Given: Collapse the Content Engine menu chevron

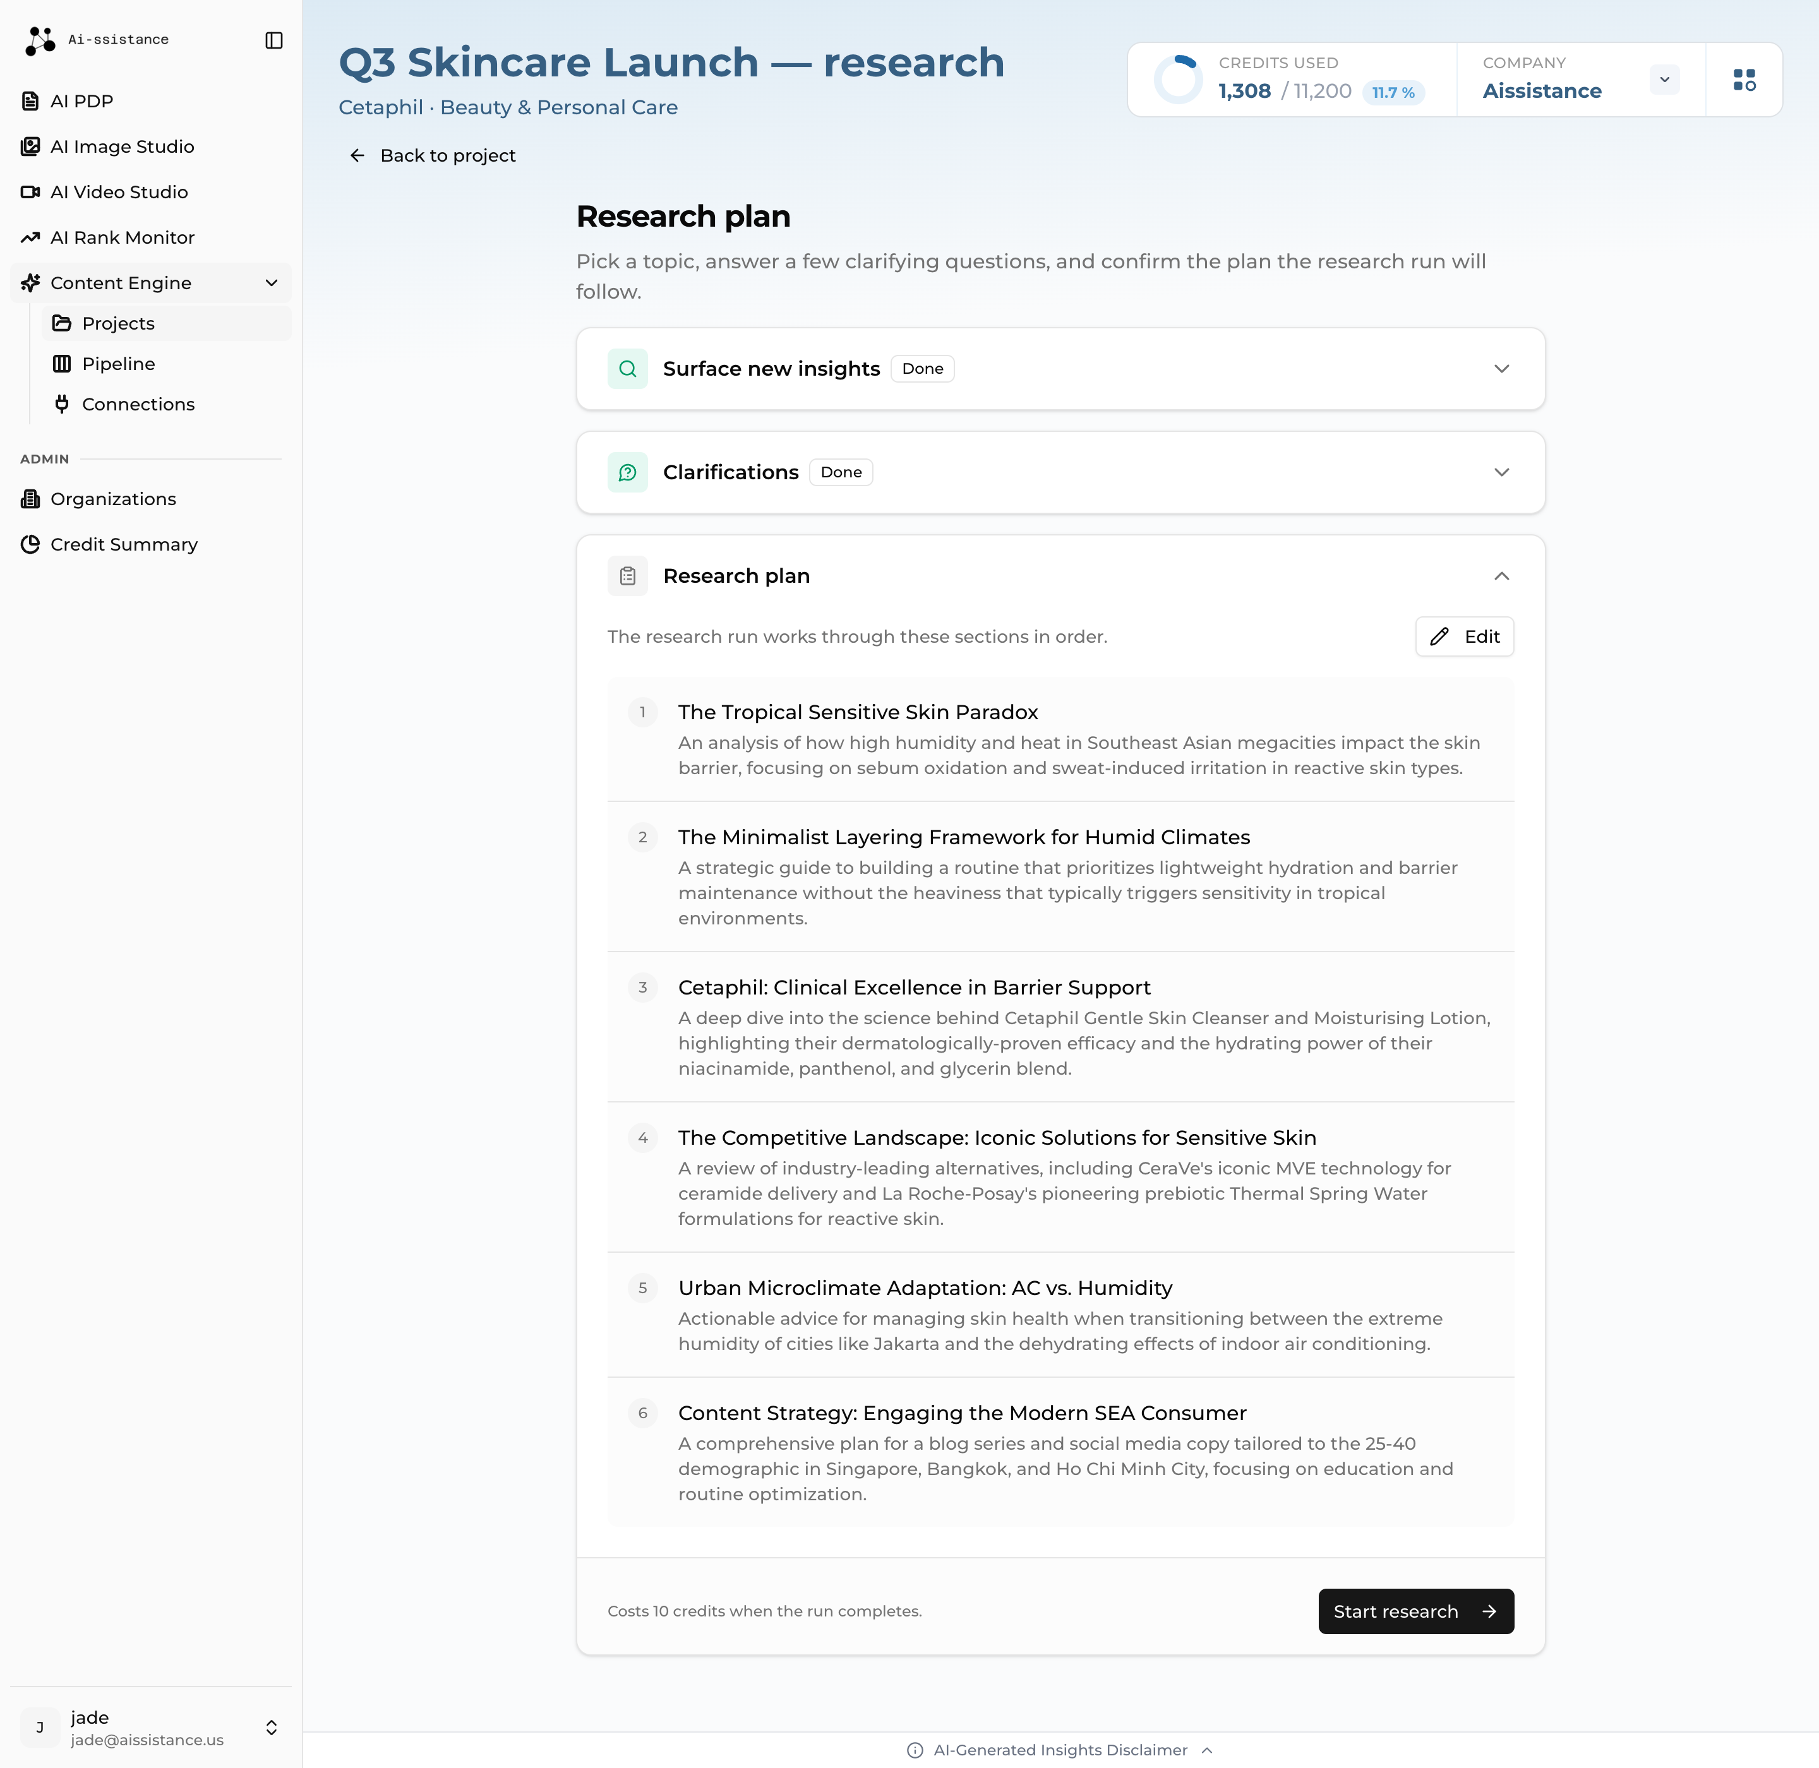Looking at the screenshot, I should coord(271,284).
